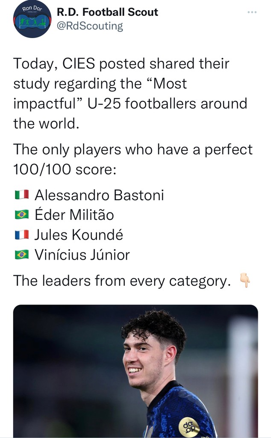Click the Vinícius Júnior name line

(82, 255)
